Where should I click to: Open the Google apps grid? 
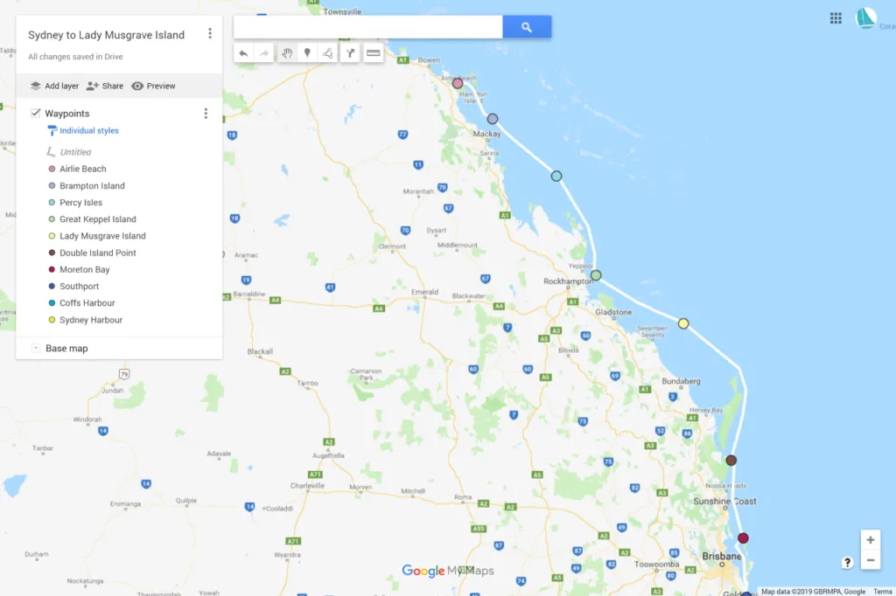click(836, 18)
